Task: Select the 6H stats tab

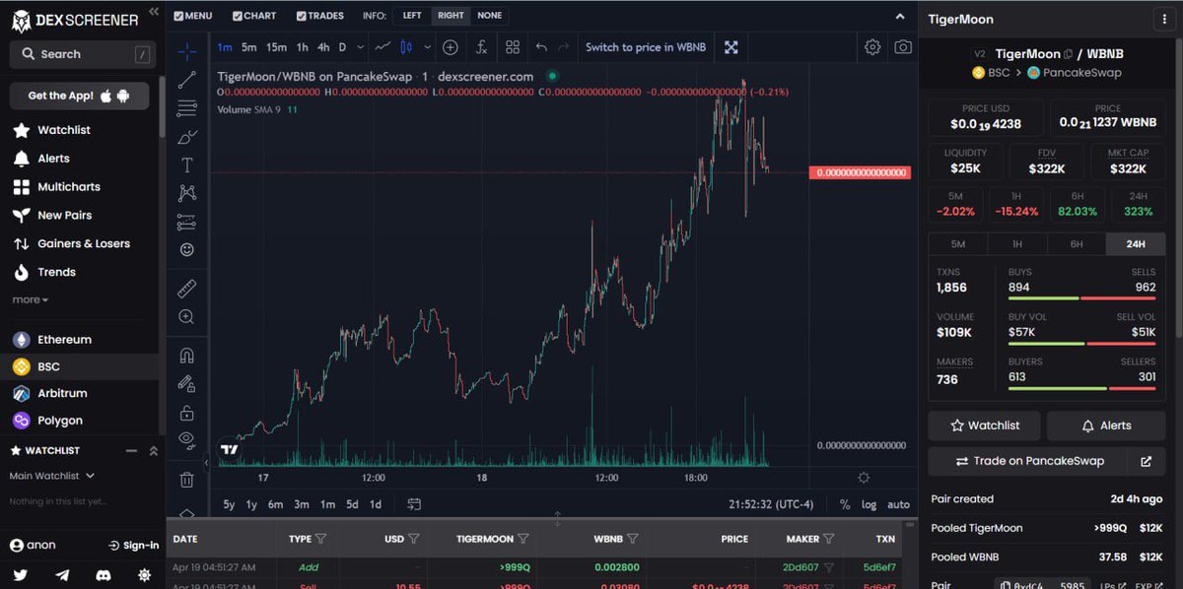Action: [1077, 244]
